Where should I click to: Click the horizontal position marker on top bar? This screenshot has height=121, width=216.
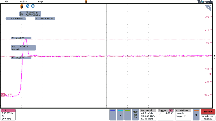point(86,2)
